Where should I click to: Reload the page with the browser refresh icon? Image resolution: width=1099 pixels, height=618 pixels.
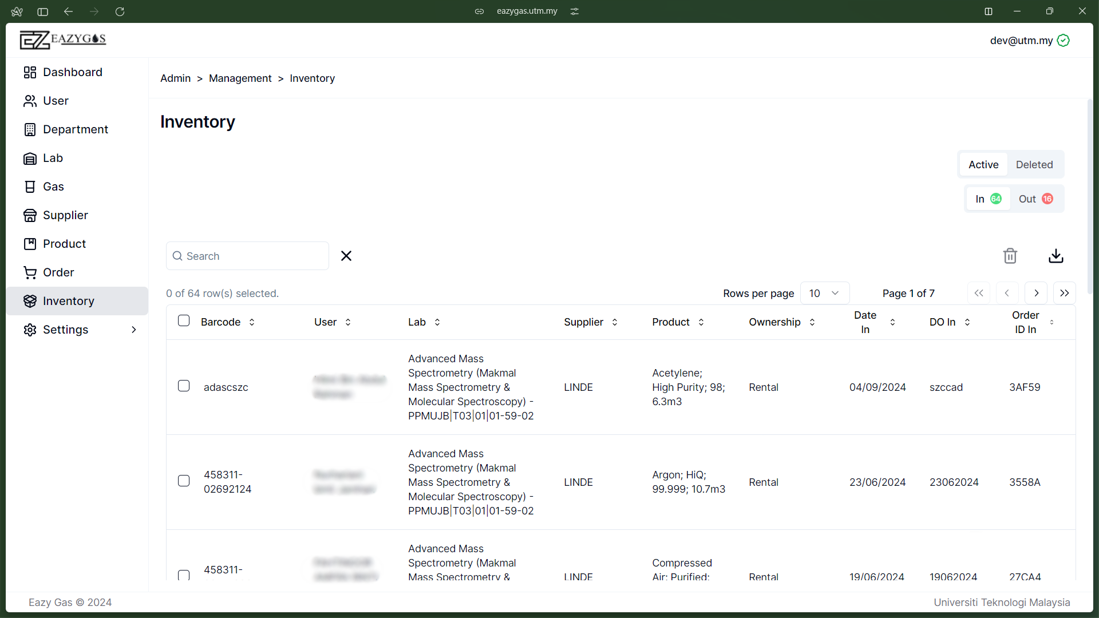coord(120,11)
